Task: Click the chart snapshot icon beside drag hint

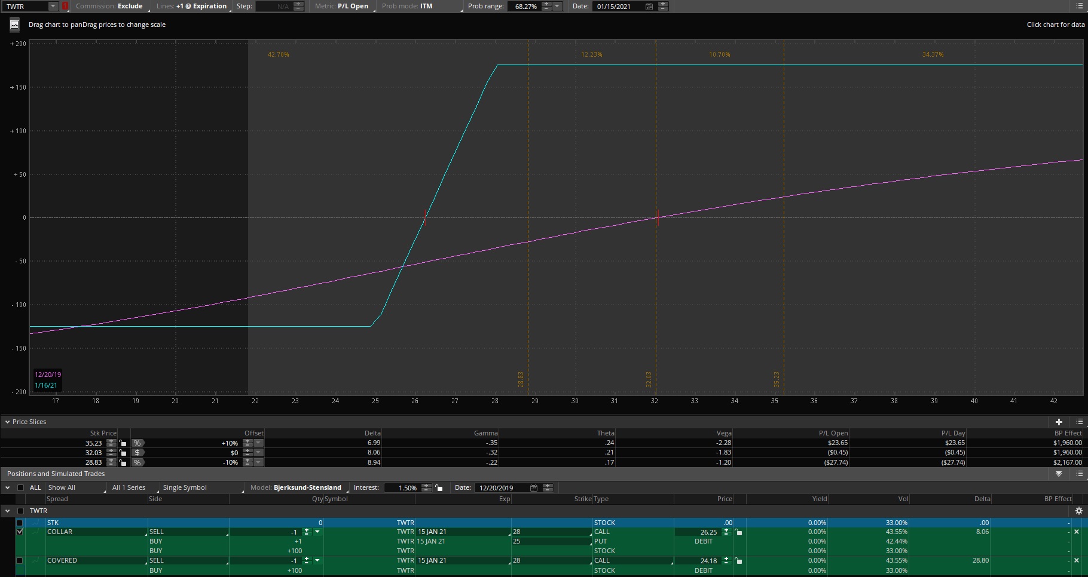Action: click(x=14, y=24)
